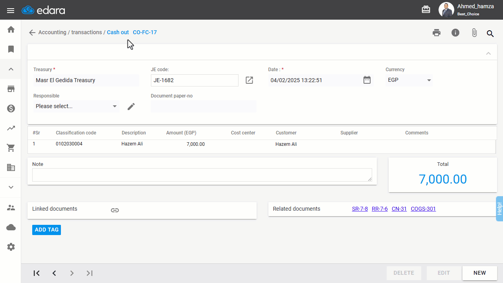
Task: Open the bookmarks sidebar icon
Action: pyautogui.click(x=11, y=49)
